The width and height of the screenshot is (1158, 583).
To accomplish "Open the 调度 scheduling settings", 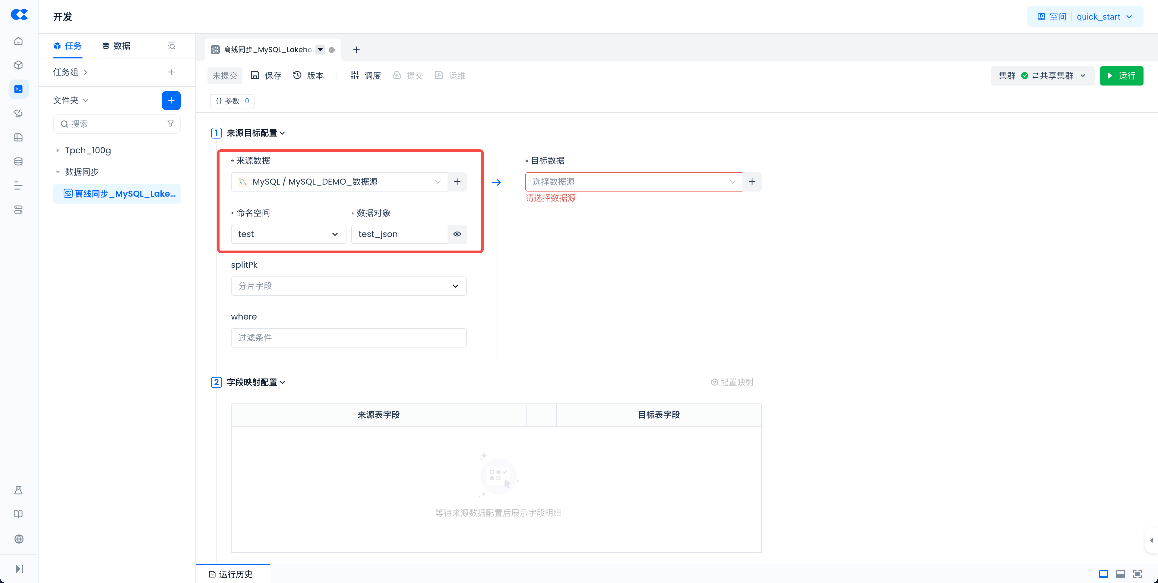I will [365, 75].
